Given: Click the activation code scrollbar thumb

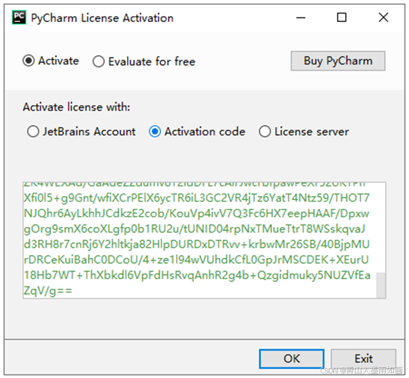Looking at the screenshot, I should point(381,285).
